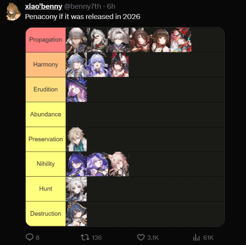Image resolution: width=246 pixels, height=245 pixels.
Task: Open the view analytics bar chart icon
Action: [x=197, y=237]
